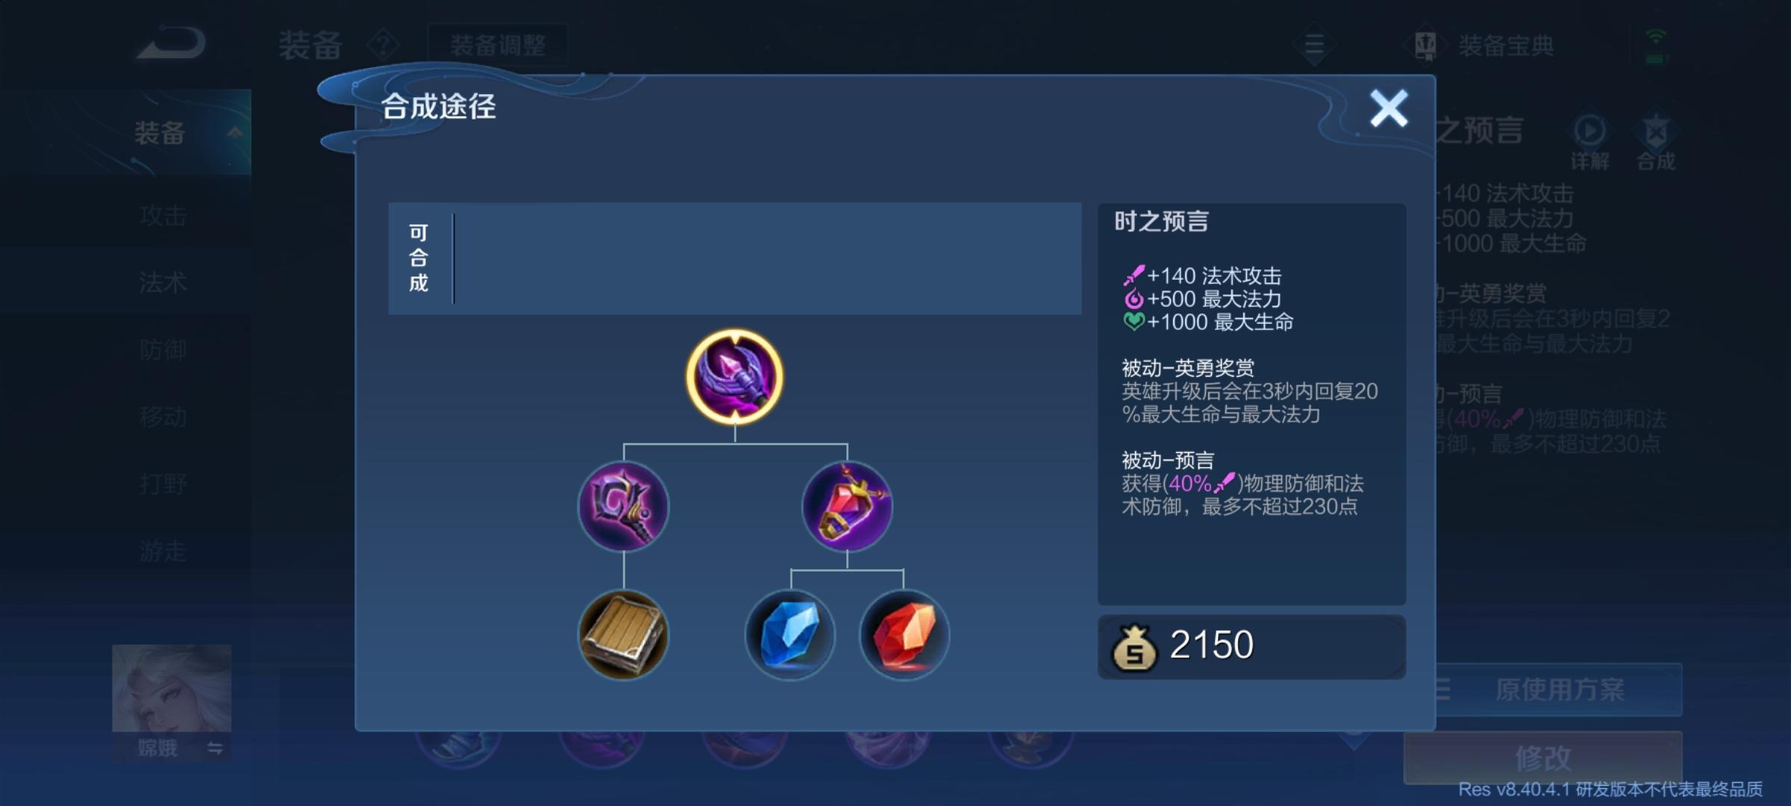This screenshot has height=806, width=1791.
Task: Select the red gem necklace component icon
Action: pos(847,507)
